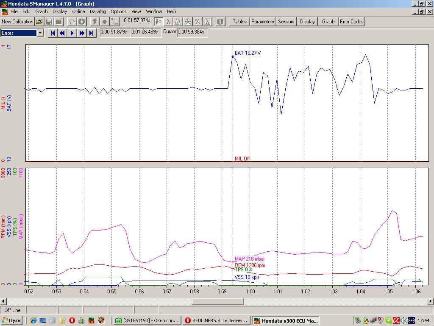The height and width of the screenshot is (326, 434).
Task: Play the datalog
Action: [x=72, y=33]
